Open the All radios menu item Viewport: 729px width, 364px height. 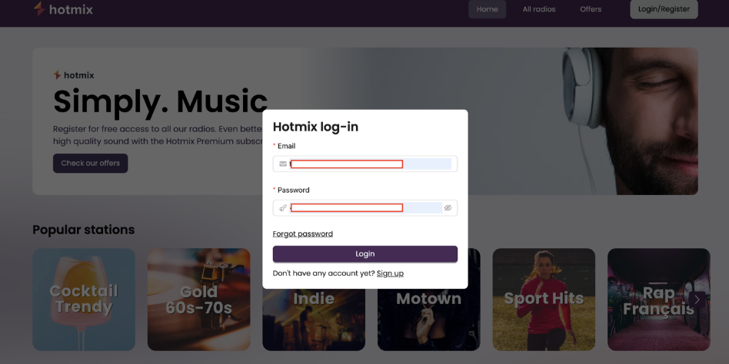click(539, 9)
